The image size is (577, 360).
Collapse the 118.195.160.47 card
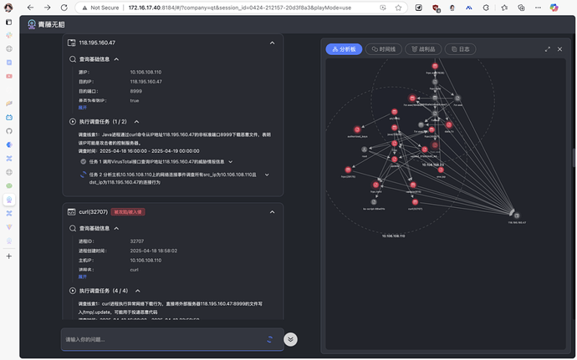point(272,42)
